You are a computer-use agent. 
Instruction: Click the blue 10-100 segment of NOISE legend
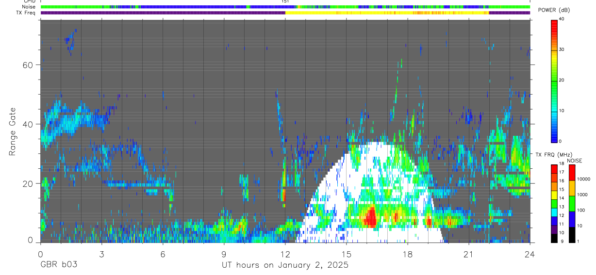point(572,219)
